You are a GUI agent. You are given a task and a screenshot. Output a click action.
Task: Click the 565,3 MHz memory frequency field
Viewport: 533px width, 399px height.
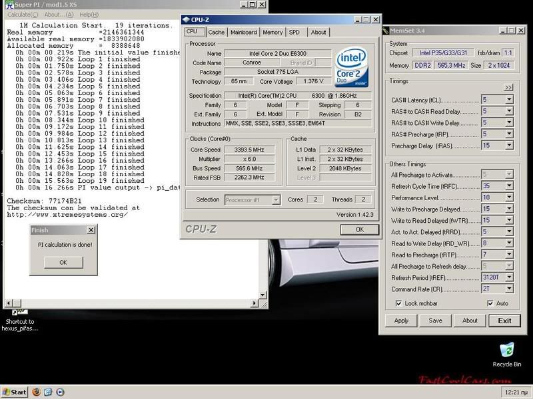click(451, 65)
